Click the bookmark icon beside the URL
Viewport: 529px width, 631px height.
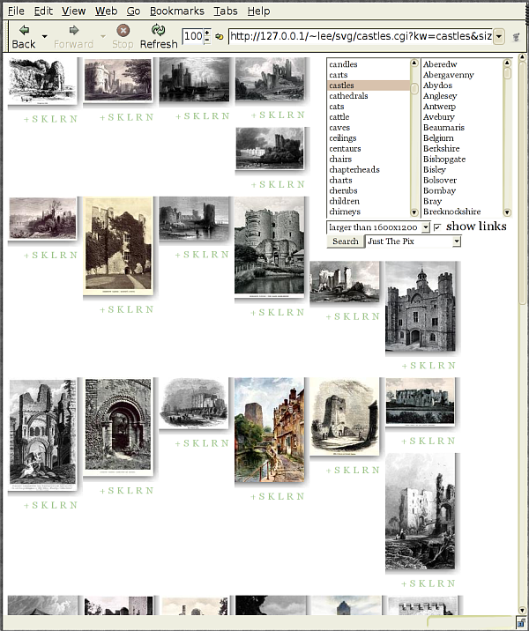[219, 37]
